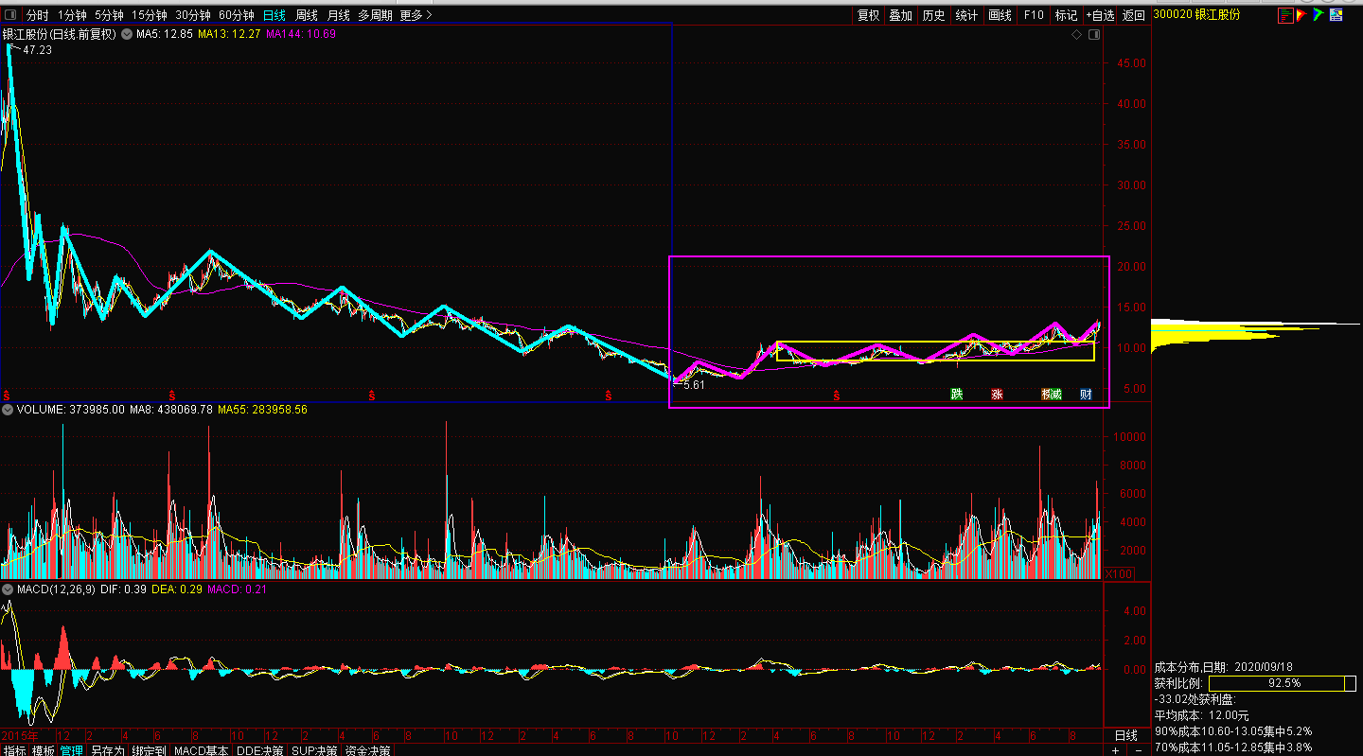
Task: Click the MA8: 438069.78 volume legend
Action: pos(173,410)
